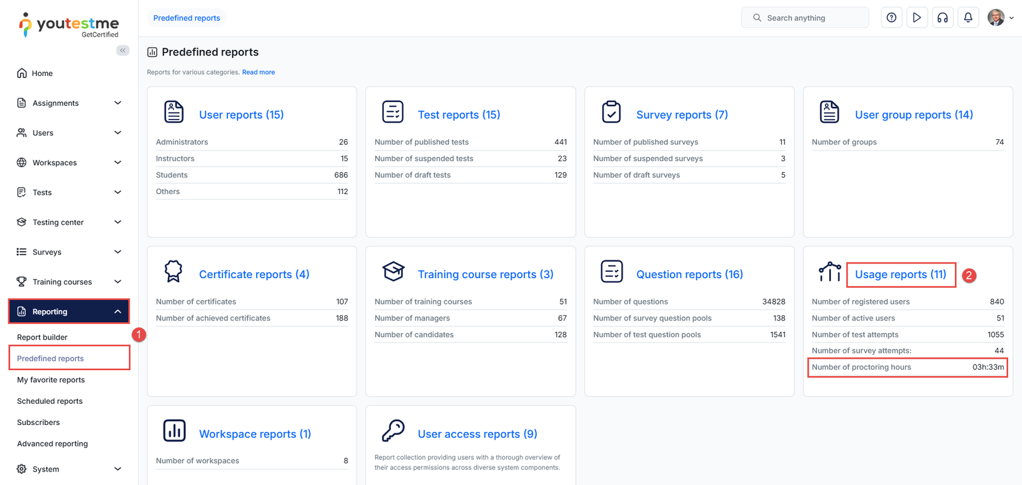Click the User access reports key icon
1022x485 pixels.
(x=393, y=431)
